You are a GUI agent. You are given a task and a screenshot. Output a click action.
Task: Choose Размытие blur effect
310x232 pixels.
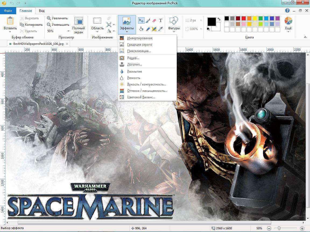coord(147,71)
